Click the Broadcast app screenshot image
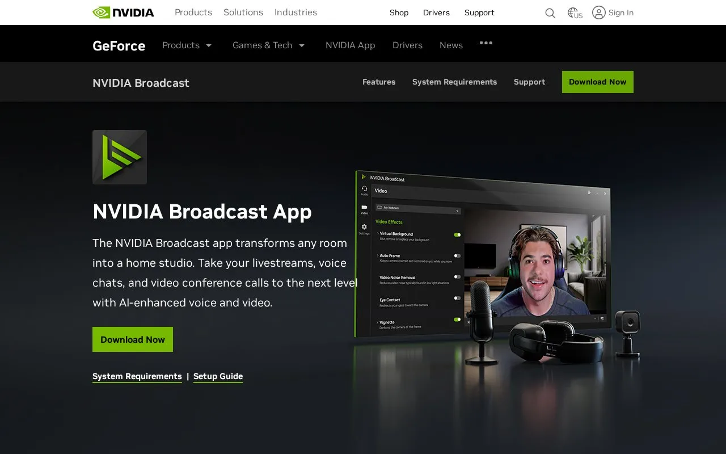This screenshot has width=726, height=454. point(482,254)
